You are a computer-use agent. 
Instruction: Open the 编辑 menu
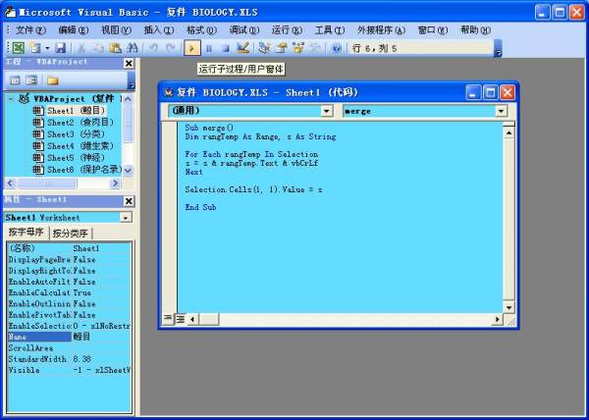click(x=74, y=30)
